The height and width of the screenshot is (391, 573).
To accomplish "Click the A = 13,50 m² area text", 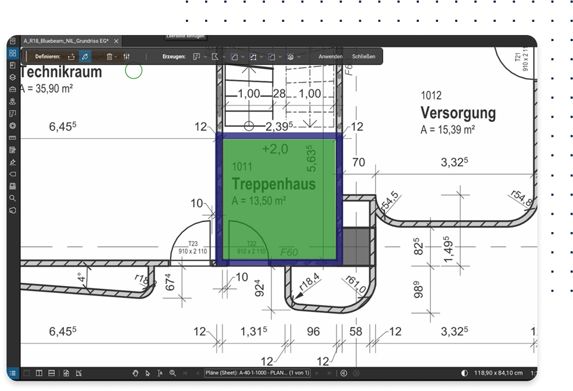I will pos(259,201).
